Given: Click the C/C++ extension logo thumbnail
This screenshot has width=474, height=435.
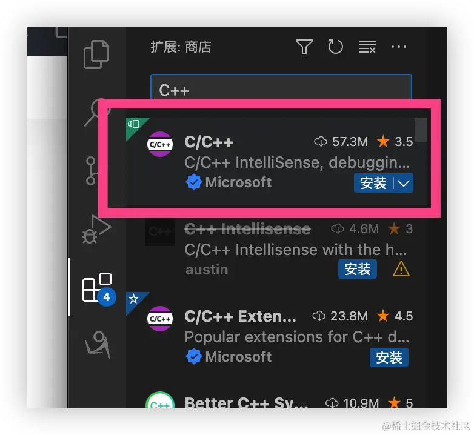Looking at the screenshot, I should pyautogui.click(x=160, y=144).
